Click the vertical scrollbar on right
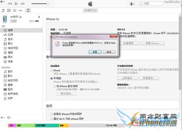Viewport: 182px width, 130px height. [x=180, y=53]
